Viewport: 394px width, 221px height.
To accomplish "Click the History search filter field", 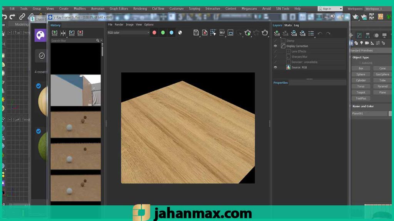I will tap(73, 41).
